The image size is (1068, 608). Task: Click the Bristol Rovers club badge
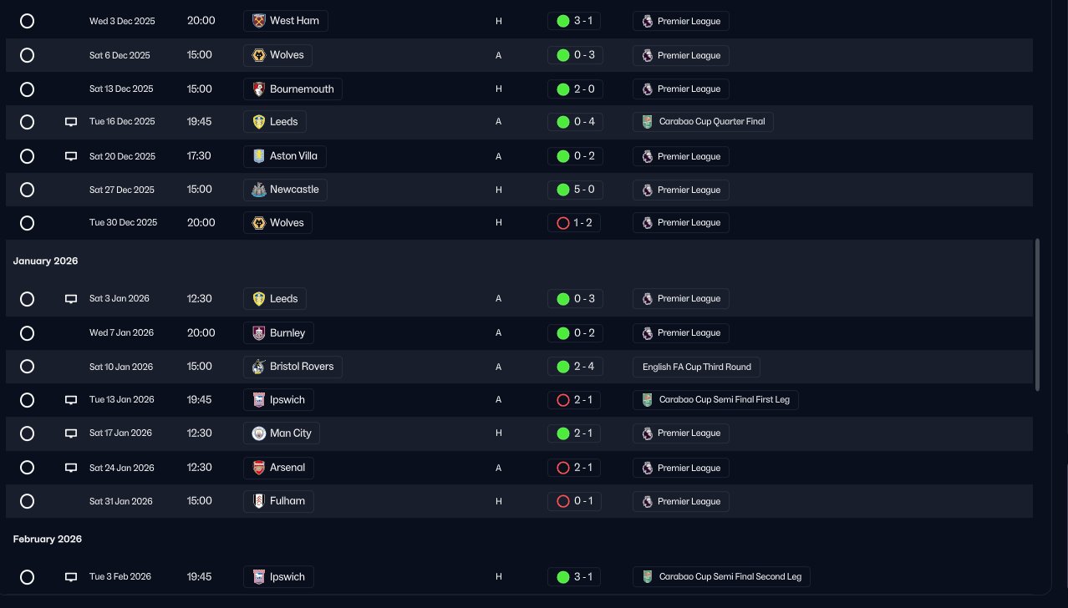tap(259, 367)
